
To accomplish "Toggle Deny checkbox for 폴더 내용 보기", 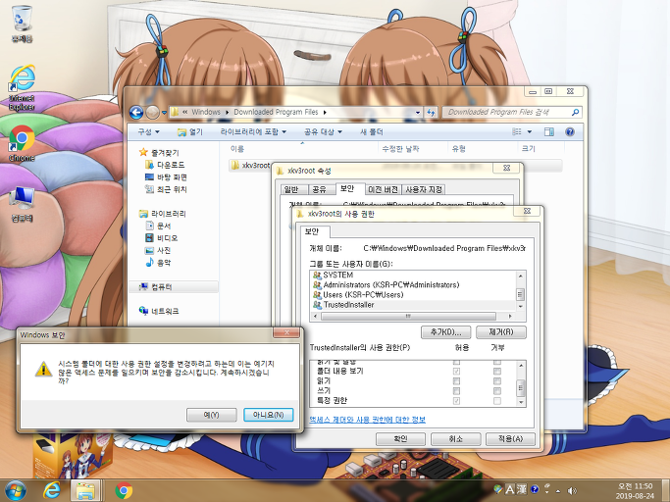I will 497,372.
